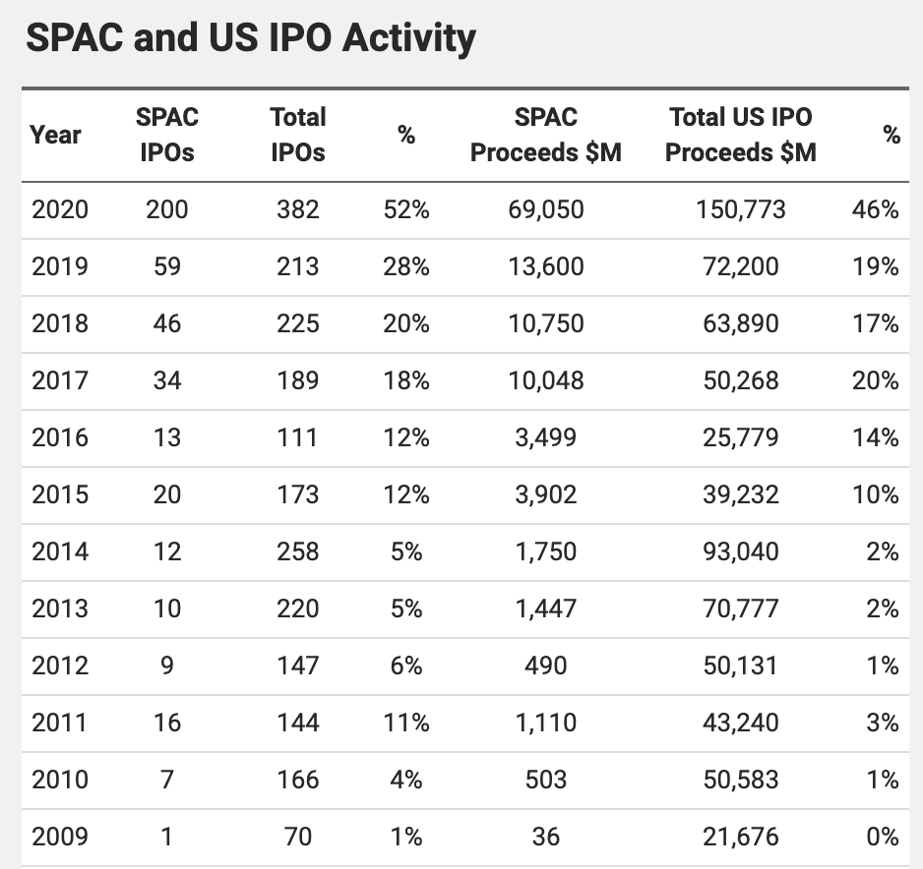Viewport: 923px width, 869px height.
Task: Click the 150,773 total proceeds value
Action: 740,209
